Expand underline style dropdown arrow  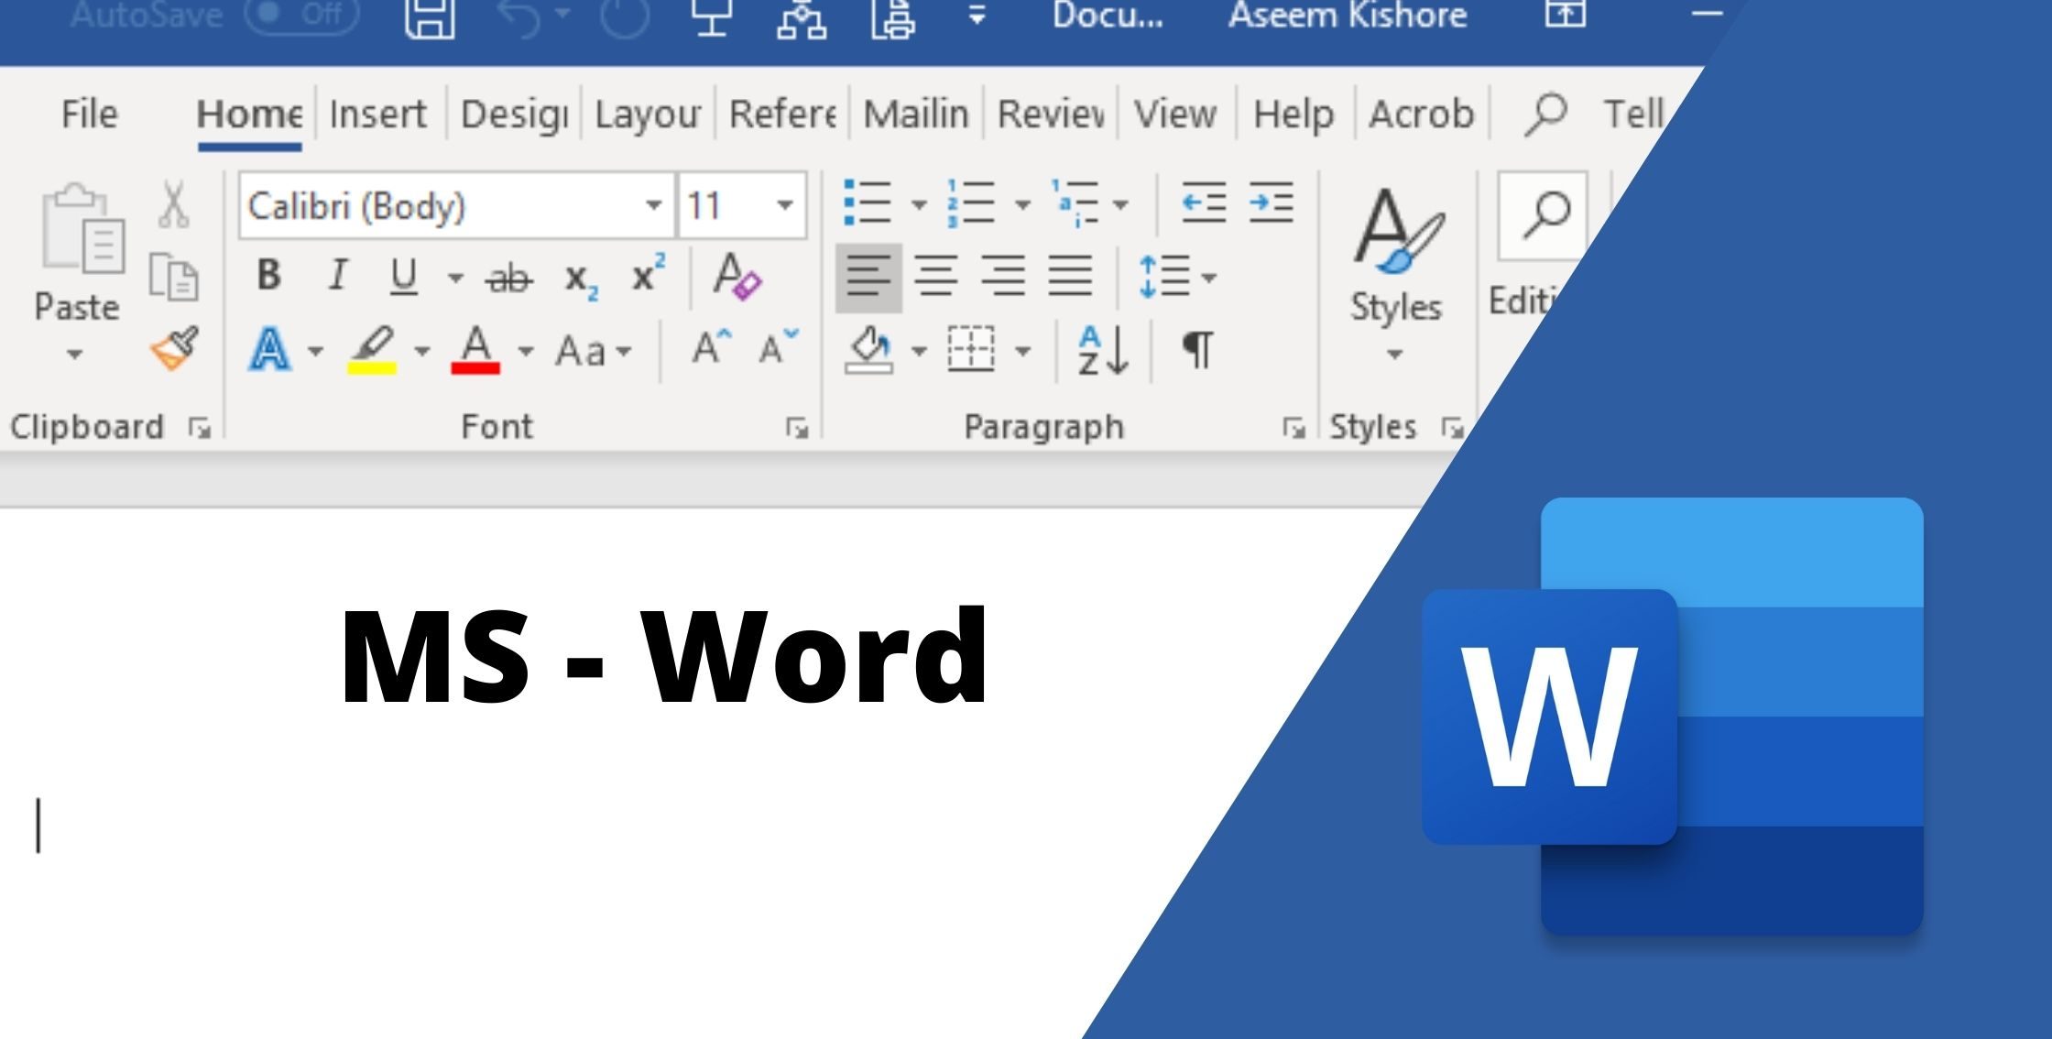pos(455,277)
